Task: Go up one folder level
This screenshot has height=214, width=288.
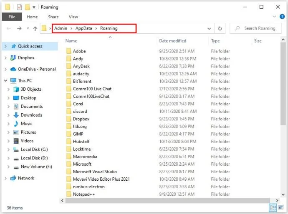Action: coord(35,28)
